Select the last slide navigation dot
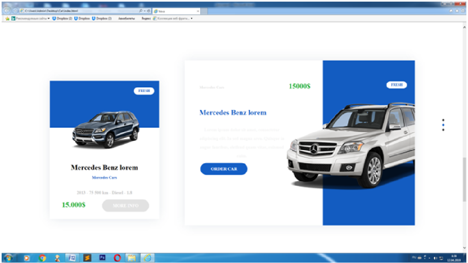 click(443, 130)
